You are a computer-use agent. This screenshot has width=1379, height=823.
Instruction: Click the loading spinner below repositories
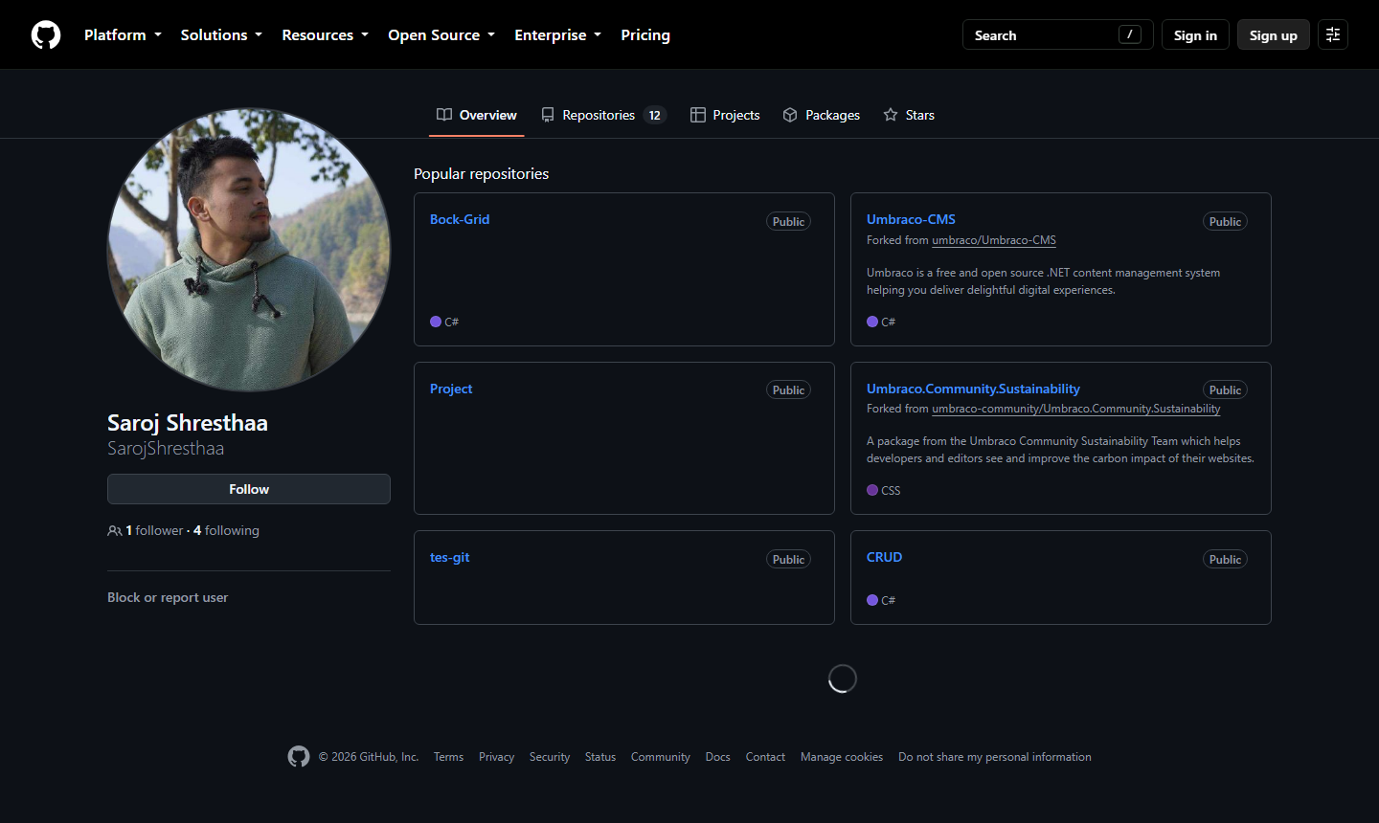[x=843, y=678]
